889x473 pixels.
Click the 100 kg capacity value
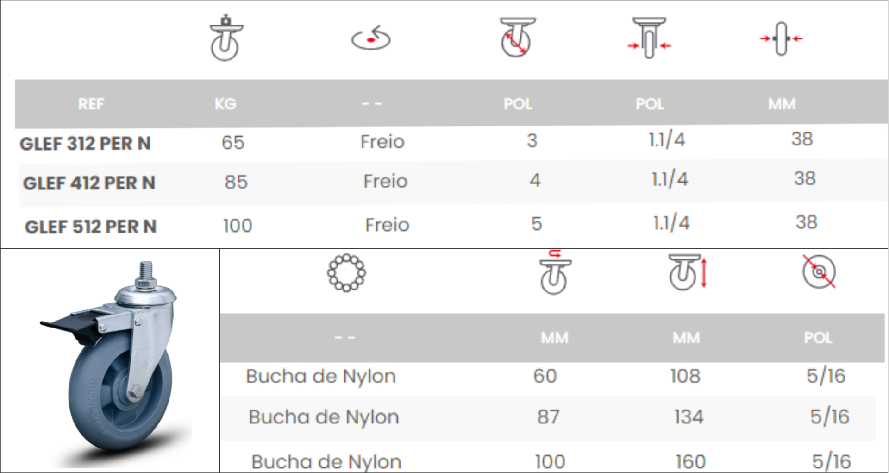tap(238, 226)
